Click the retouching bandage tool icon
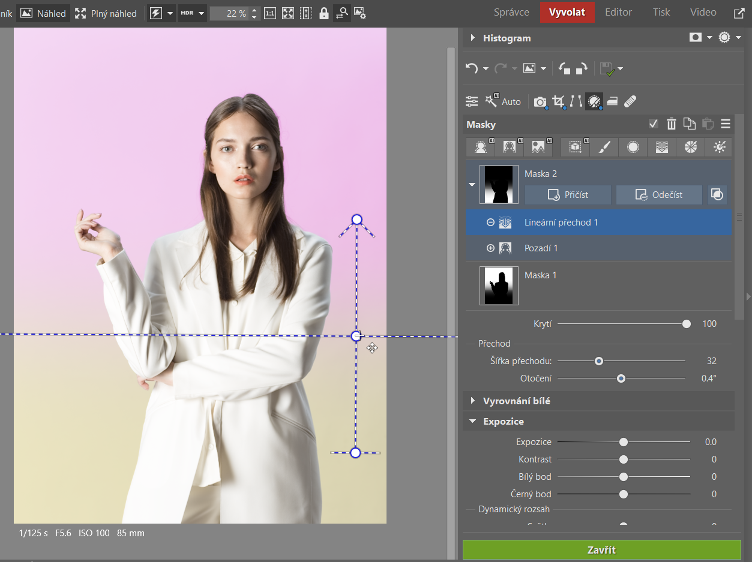752x562 pixels. point(630,101)
